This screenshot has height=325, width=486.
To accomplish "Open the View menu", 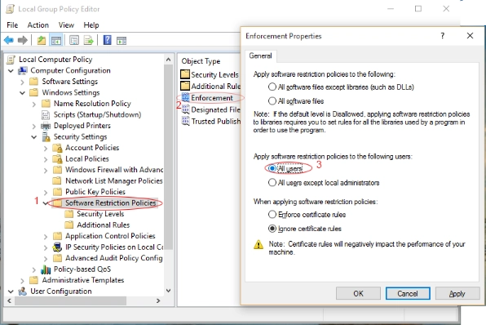I will point(66,25).
